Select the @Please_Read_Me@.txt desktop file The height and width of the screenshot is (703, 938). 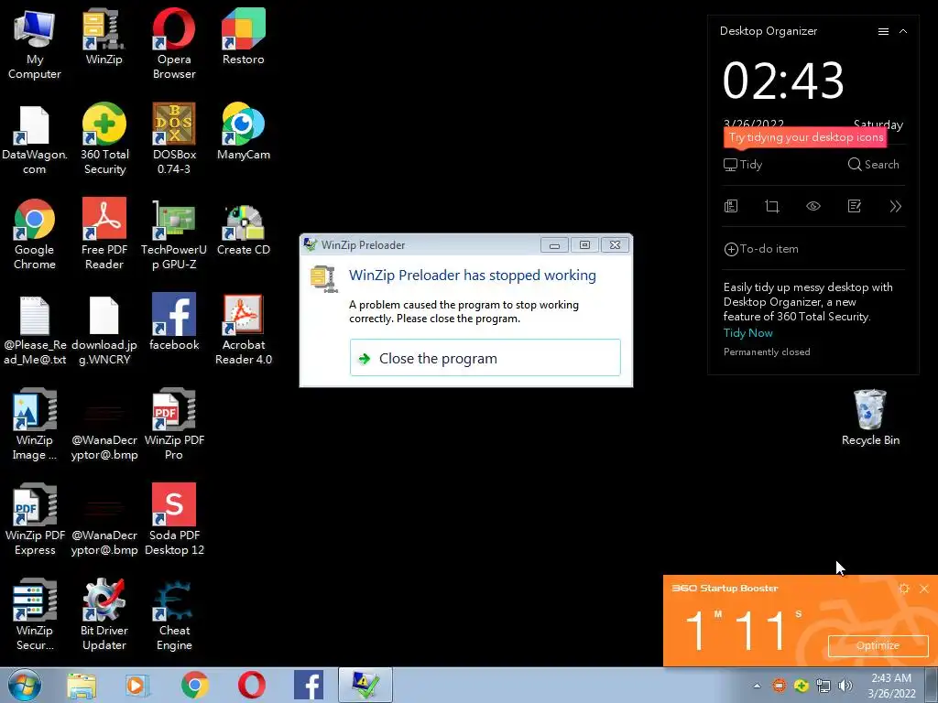tap(34, 330)
